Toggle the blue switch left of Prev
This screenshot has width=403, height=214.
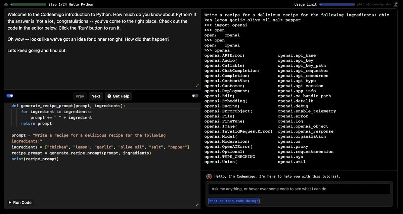[9, 96]
